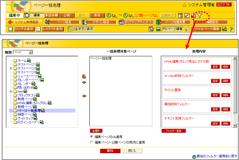Click the orange left arrow remove icon
This screenshot has width=239, height=160.
pos(84,96)
